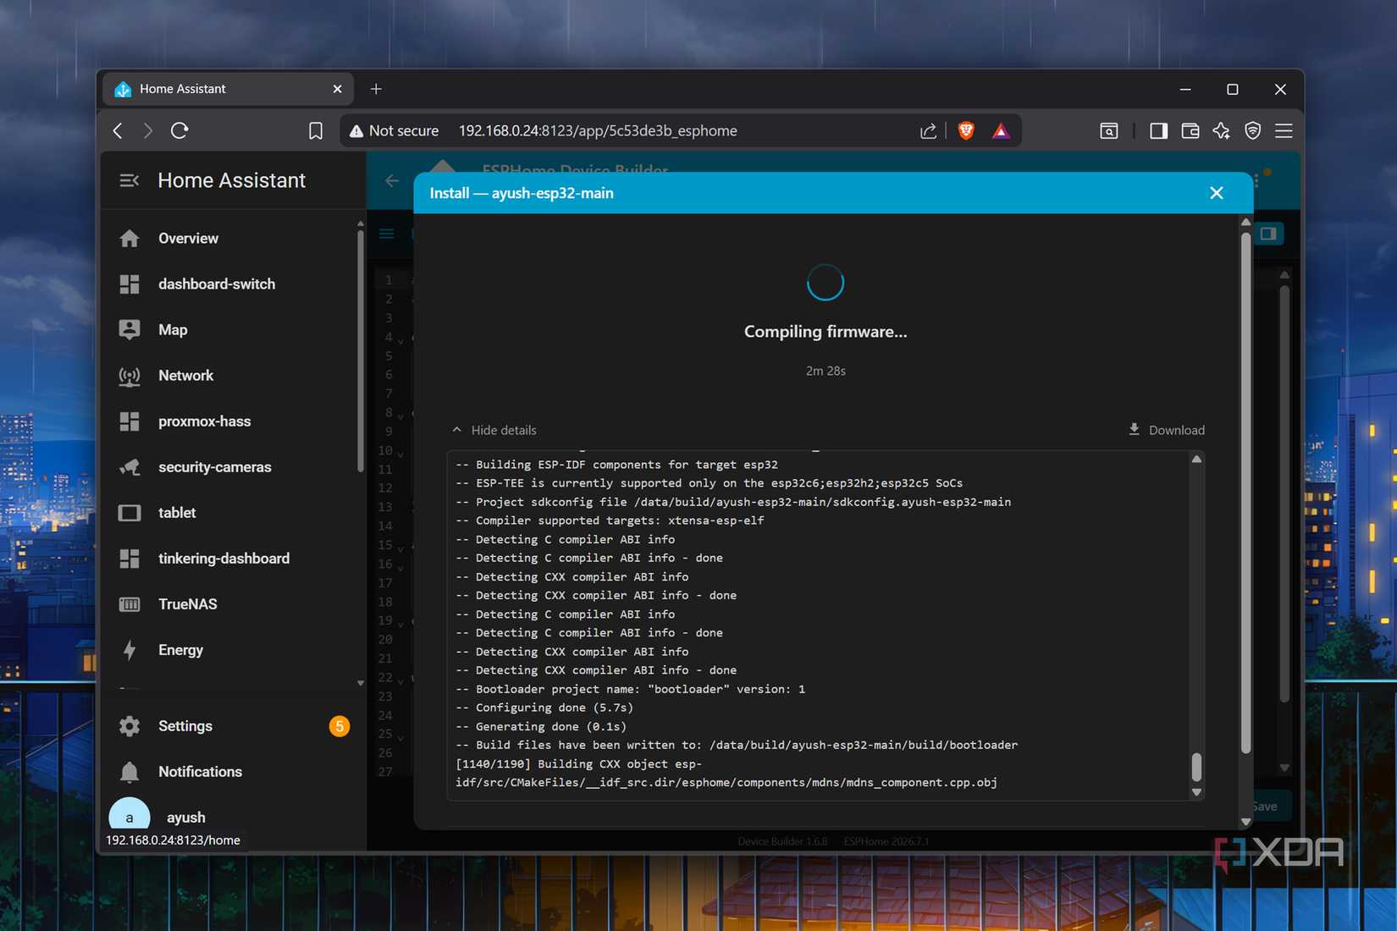Click the "2m 28s" elapsed time
This screenshot has height=931, width=1397.
[825, 371]
